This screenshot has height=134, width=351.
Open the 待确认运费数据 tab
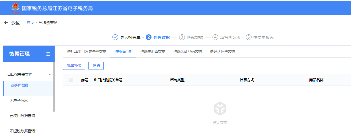coord(222,52)
